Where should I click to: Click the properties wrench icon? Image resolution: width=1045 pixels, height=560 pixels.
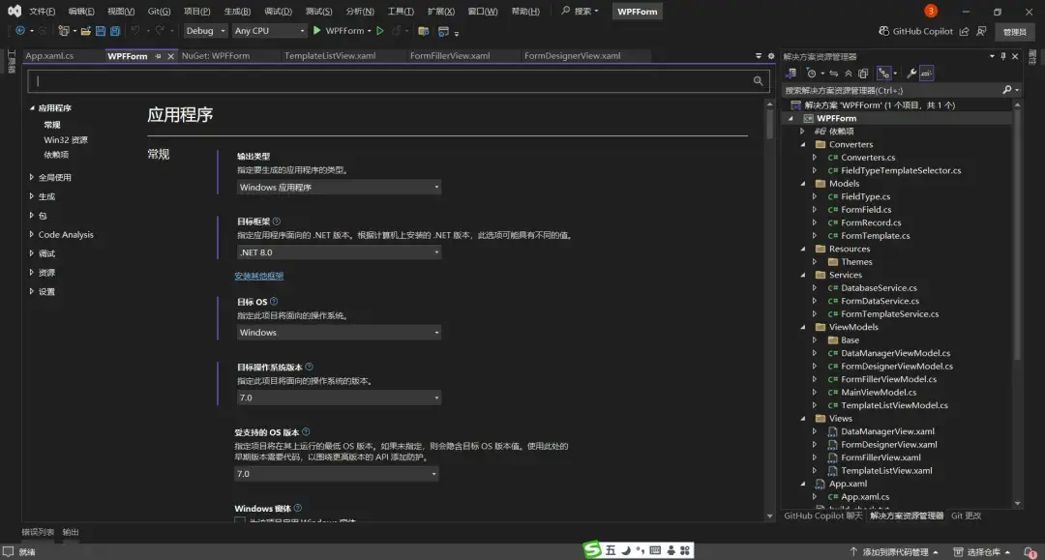(911, 74)
